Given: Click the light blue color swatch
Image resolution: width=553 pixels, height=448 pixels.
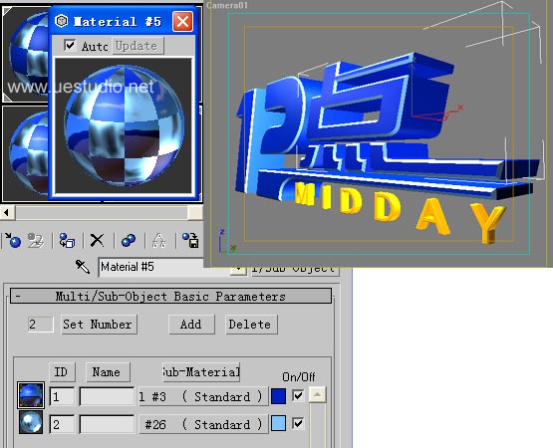Looking at the screenshot, I should pyautogui.click(x=278, y=423).
